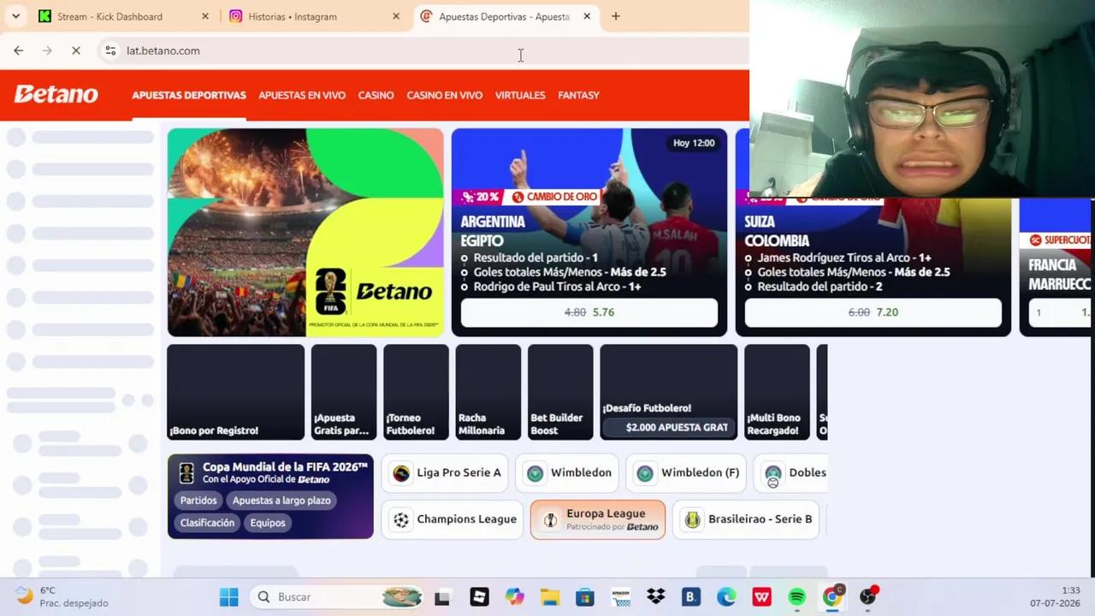Close the Instagram tab
Viewport: 1095px width, 616px height.
coord(395,16)
